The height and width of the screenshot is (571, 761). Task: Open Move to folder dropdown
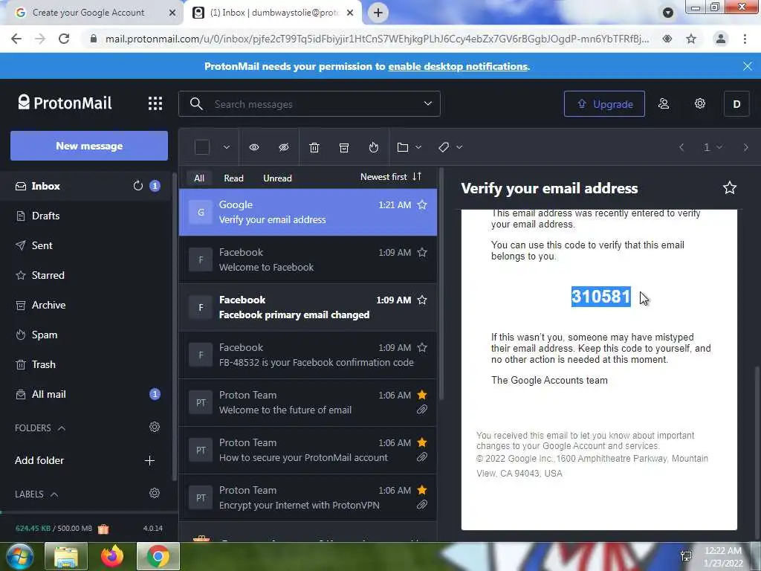[x=409, y=147]
